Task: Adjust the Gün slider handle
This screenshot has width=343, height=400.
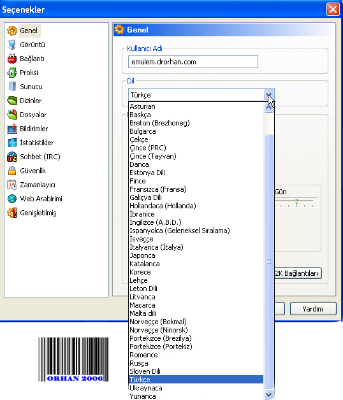Action: (x=296, y=202)
